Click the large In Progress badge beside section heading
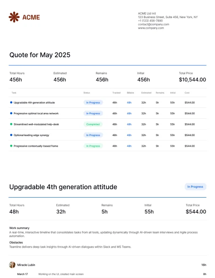This screenshot has height=278, width=215. pyautogui.click(x=195, y=187)
